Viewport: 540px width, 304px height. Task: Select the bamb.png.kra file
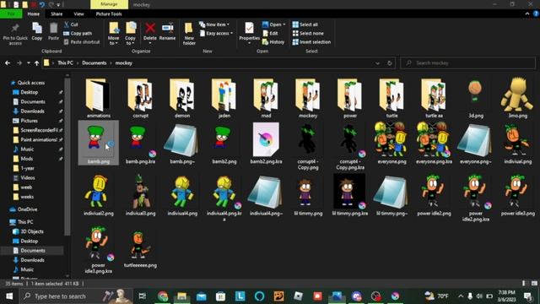(x=141, y=144)
